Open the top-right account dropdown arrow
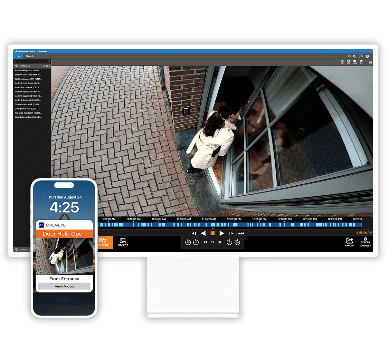 tap(371, 51)
